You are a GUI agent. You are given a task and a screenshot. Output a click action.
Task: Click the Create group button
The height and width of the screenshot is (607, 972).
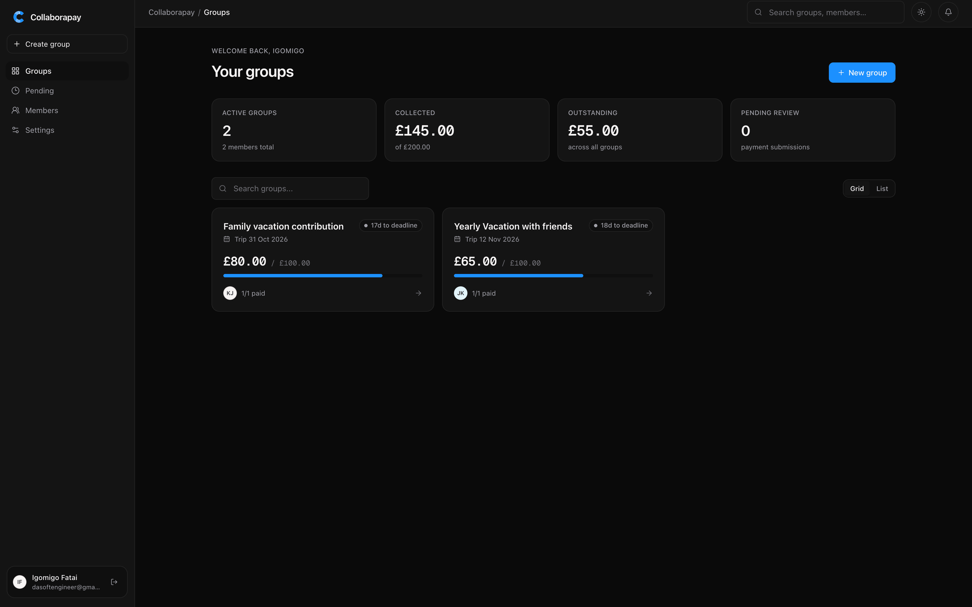pyautogui.click(x=67, y=44)
